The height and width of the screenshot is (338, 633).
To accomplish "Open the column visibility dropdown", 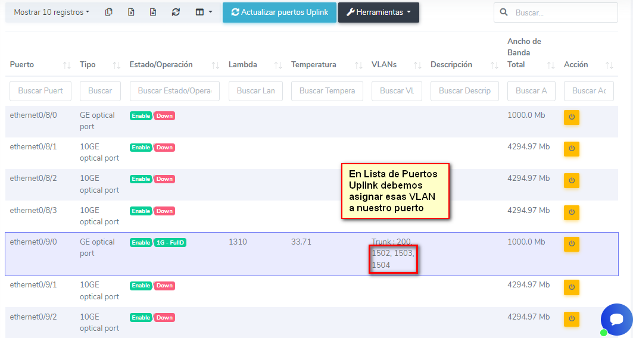I will [x=204, y=12].
